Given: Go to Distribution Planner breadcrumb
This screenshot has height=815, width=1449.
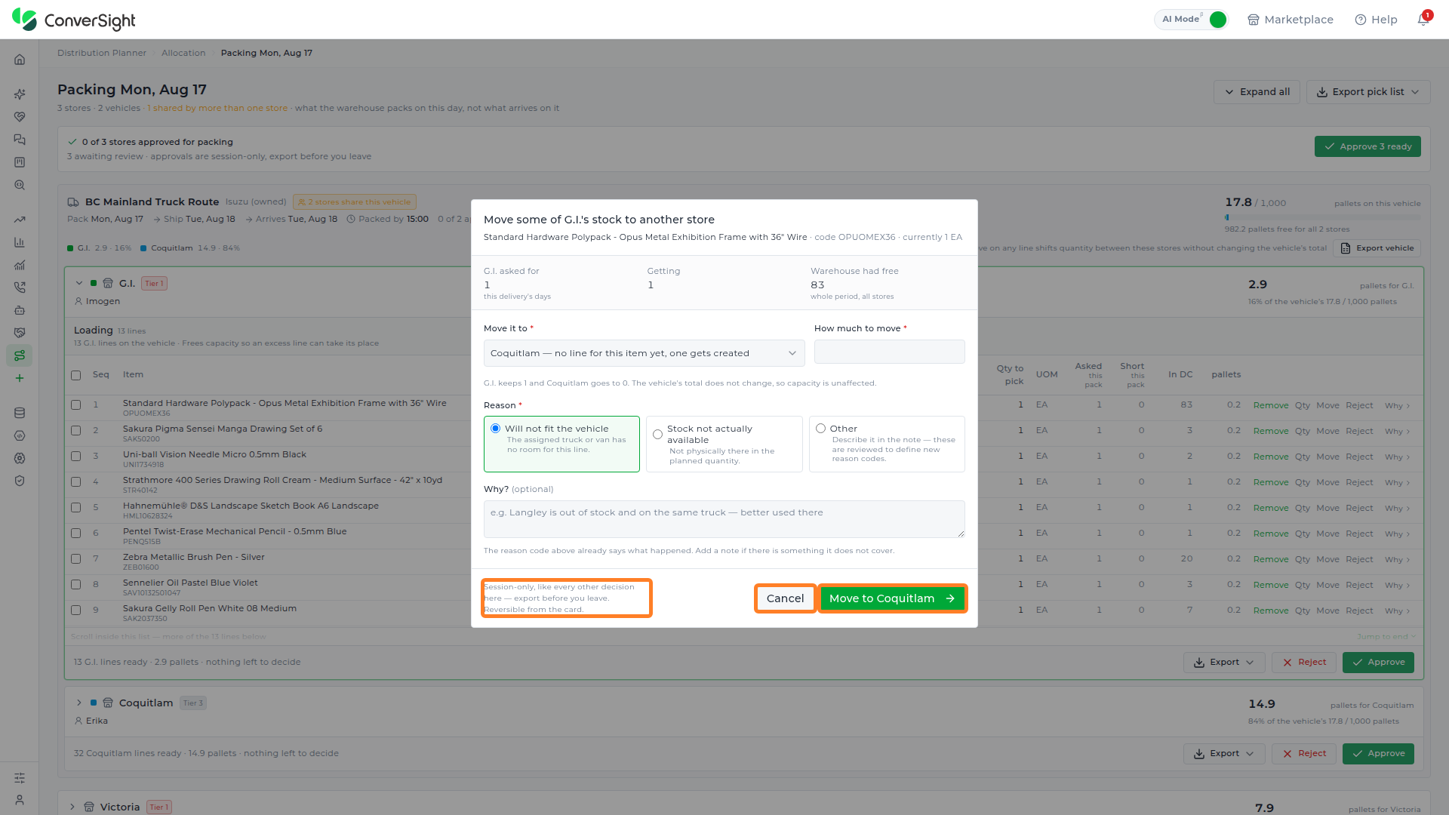Looking at the screenshot, I should [102, 53].
